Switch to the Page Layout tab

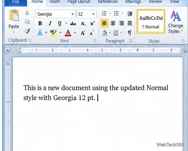click(x=79, y=2)
